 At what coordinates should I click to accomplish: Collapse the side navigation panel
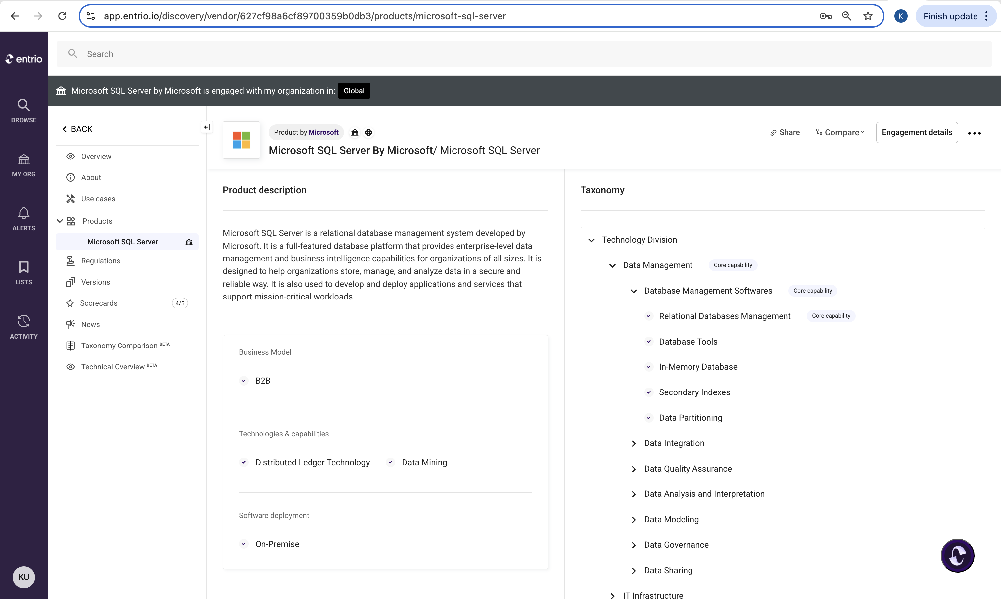(x=207, y=127)
